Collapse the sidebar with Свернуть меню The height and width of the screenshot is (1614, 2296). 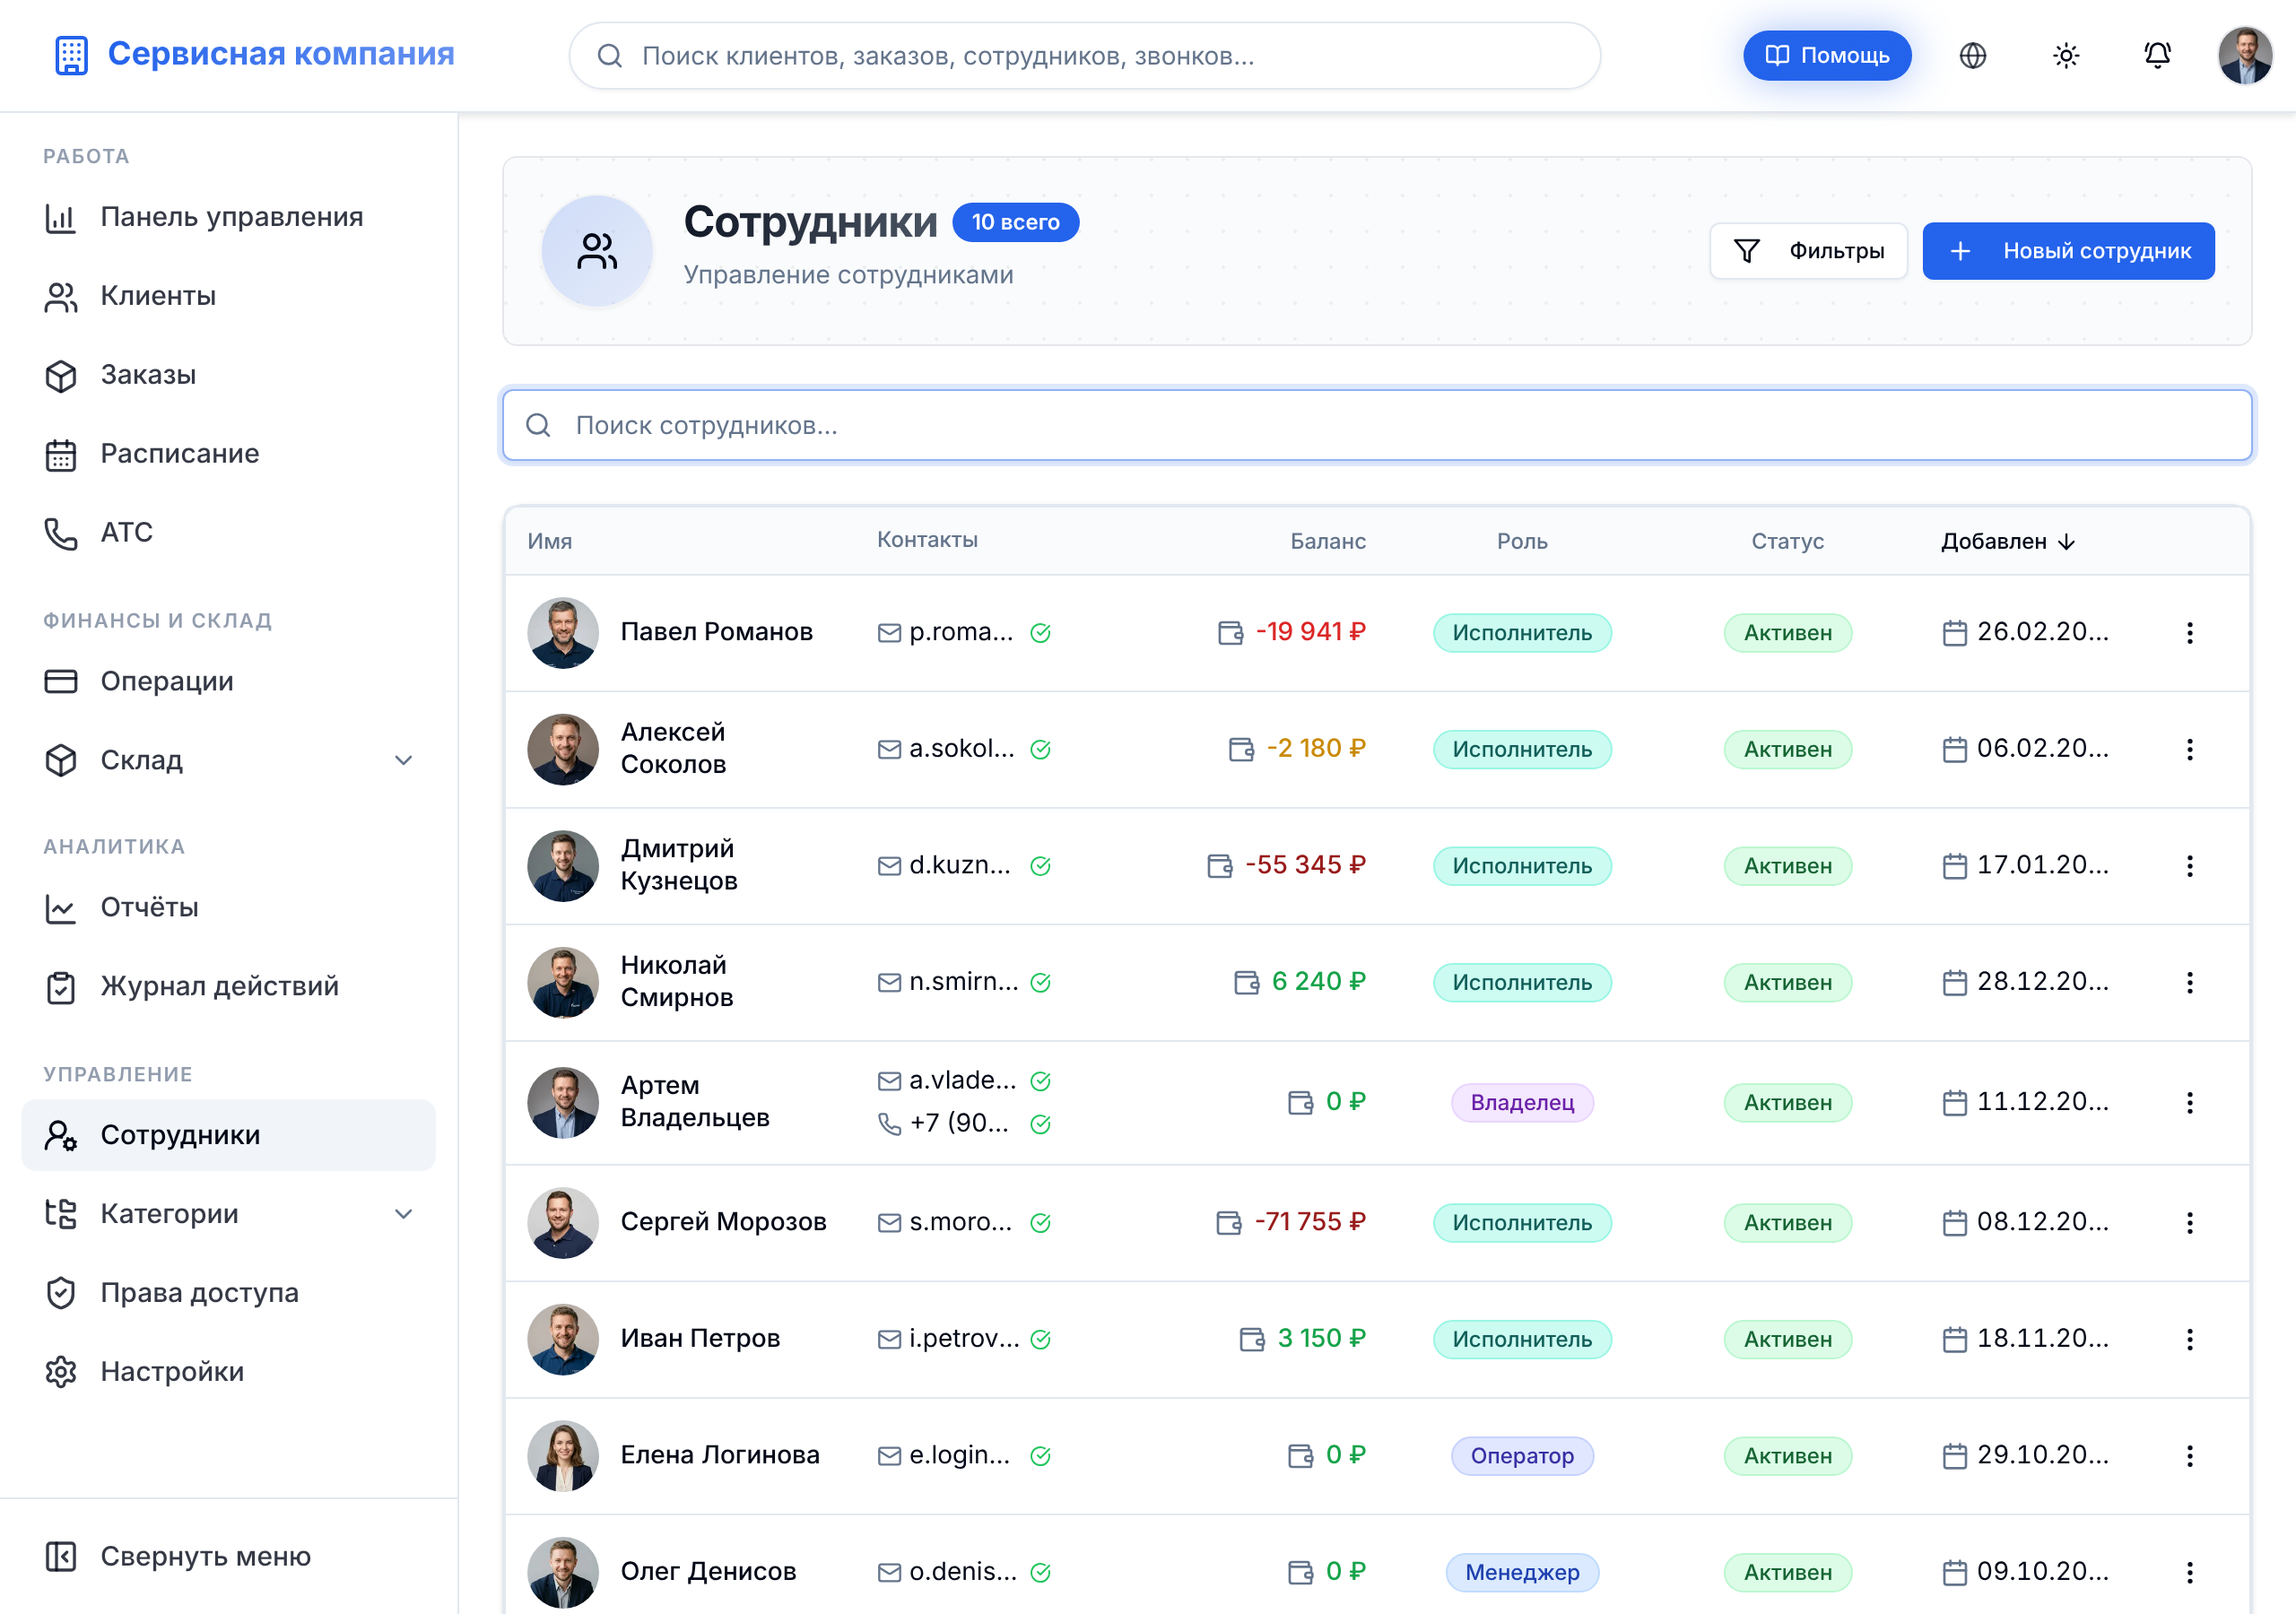click(178, 1556)
